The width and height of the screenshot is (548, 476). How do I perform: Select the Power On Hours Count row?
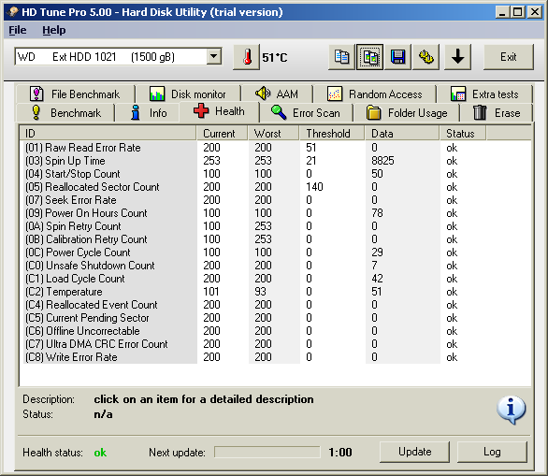coord(276,213)
